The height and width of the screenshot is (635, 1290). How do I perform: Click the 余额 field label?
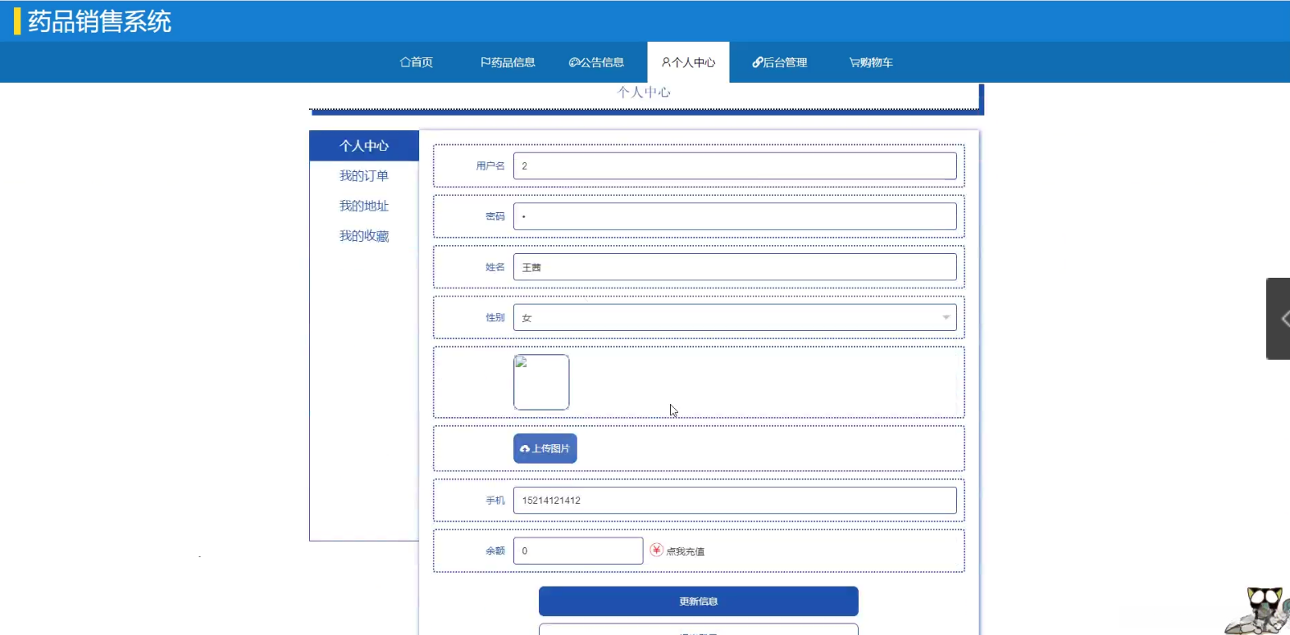point(495,551)
